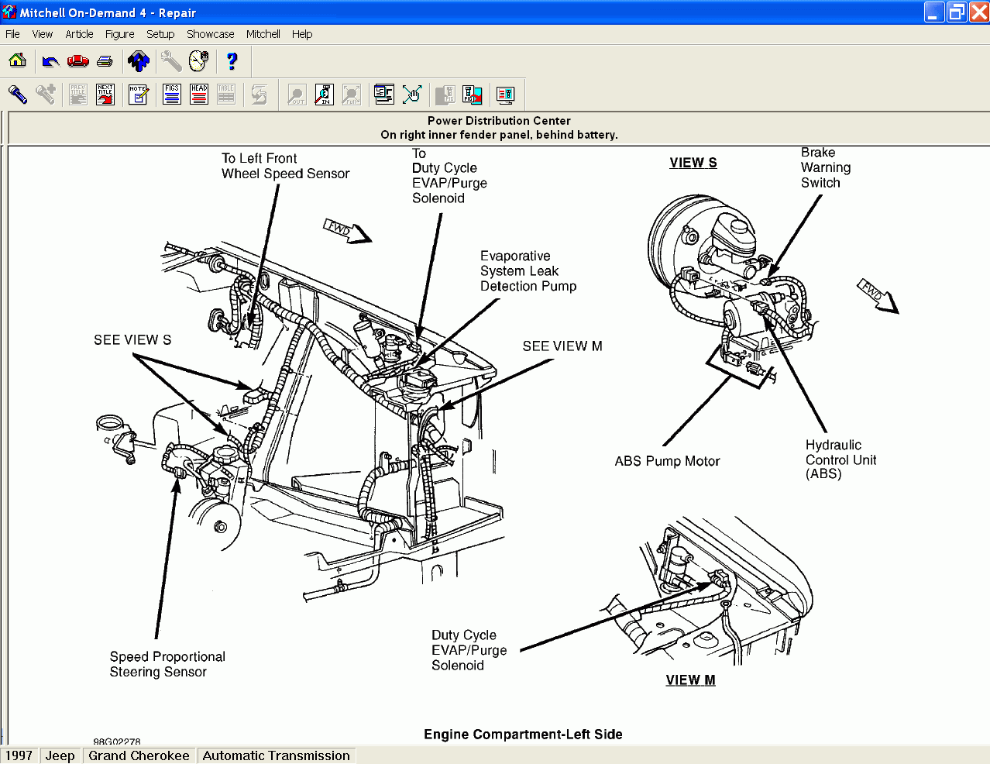Click the clock with mouse icon
Image resolution: width=990 pixels, height=764 pixels.
pos(199,60)
